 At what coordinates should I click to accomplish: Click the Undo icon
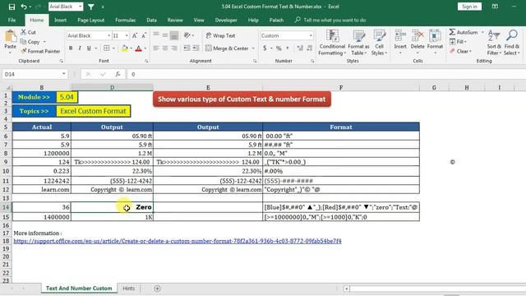(24, 7)
